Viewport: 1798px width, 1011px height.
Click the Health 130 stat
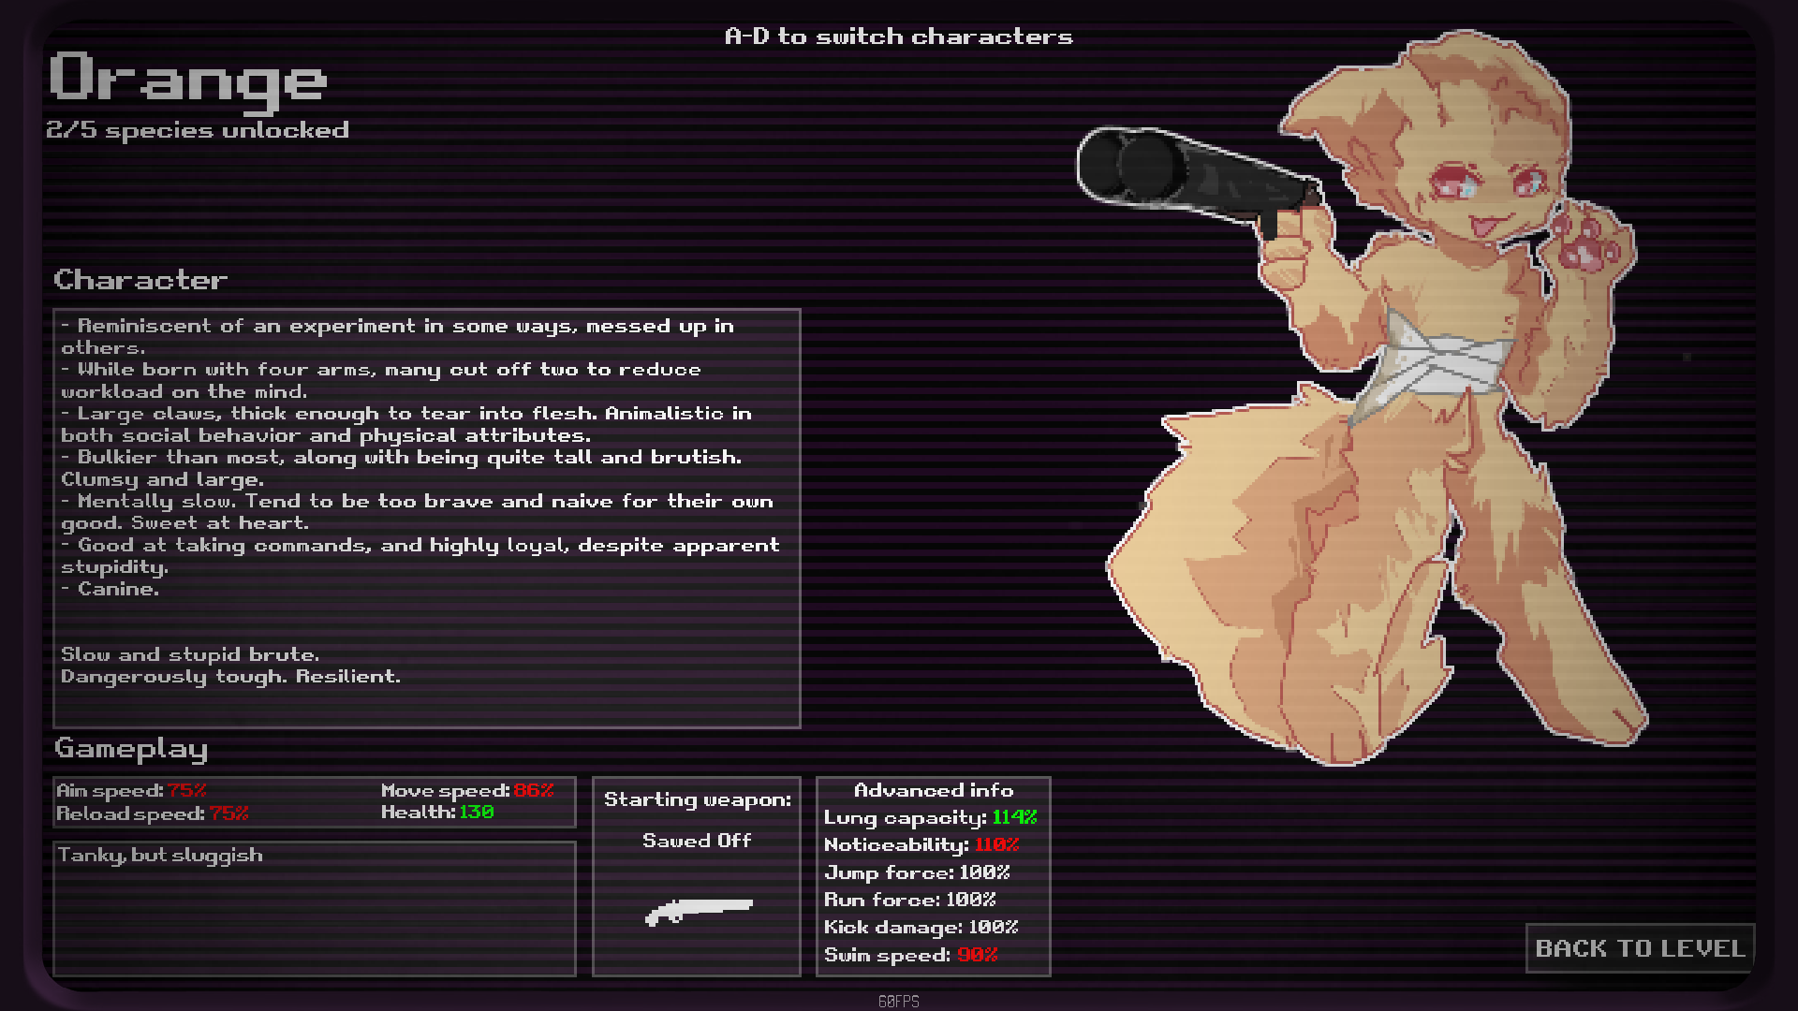436,813
